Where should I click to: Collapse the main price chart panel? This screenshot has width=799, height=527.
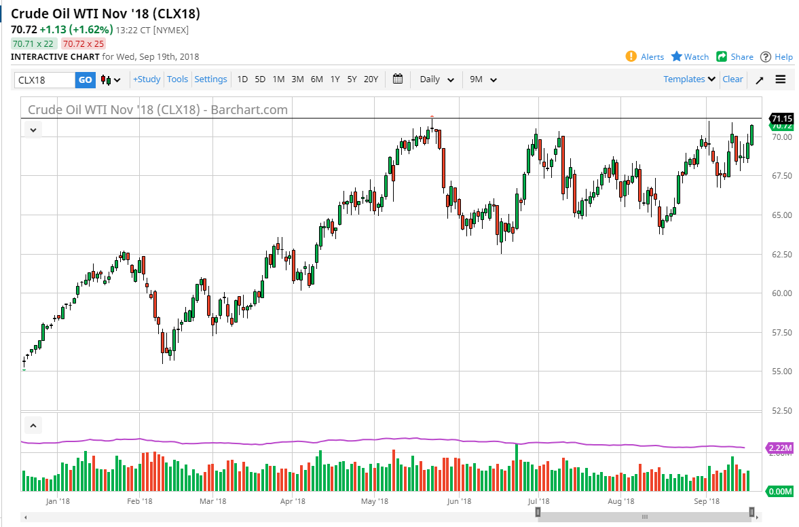[33, 129]
